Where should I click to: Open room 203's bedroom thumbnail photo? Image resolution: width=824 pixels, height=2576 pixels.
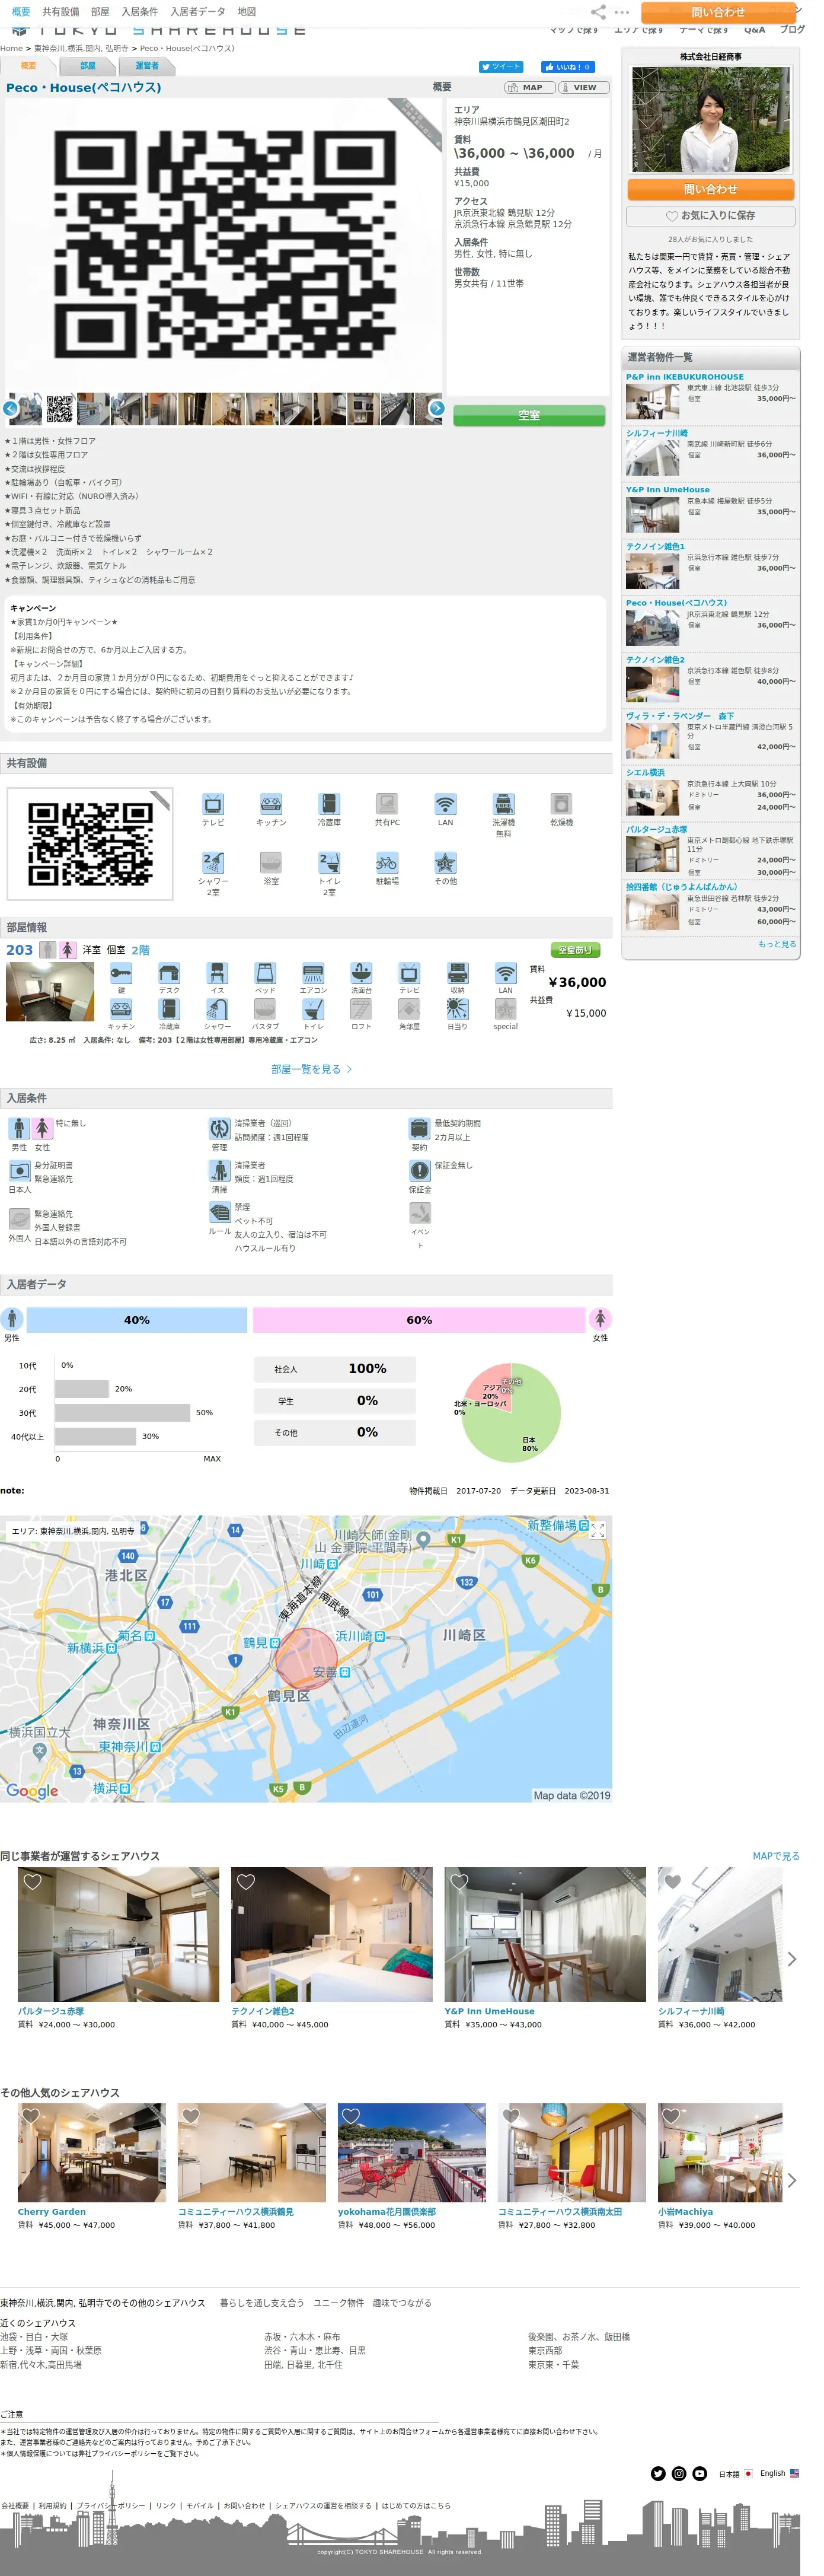50,991
